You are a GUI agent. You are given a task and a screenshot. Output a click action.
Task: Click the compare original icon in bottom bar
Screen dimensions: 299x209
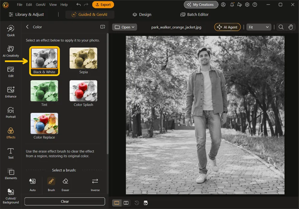pyautogui.click(x=146, y=203)
